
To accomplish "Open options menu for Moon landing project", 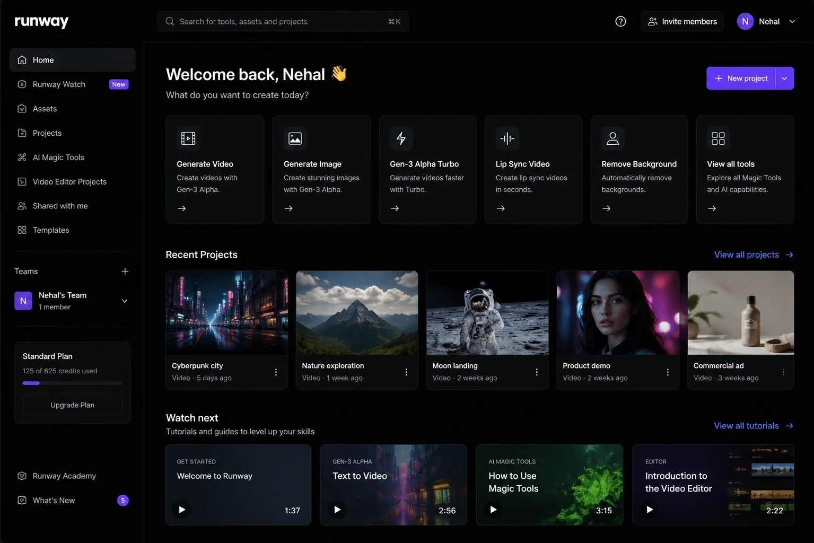I will click(537, 372).
